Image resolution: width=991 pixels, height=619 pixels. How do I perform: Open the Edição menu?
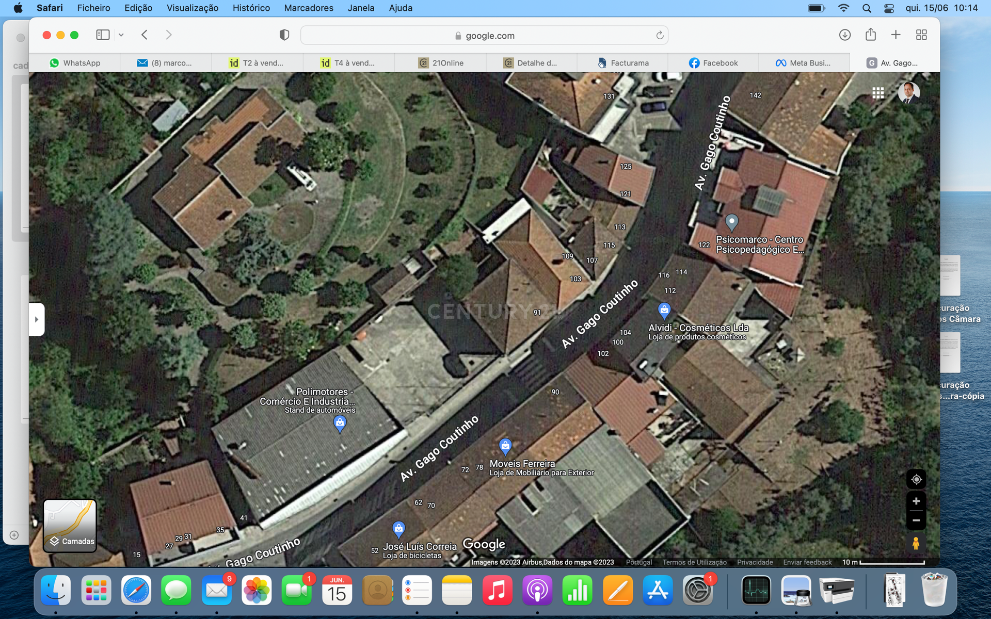tap(138, 8)
